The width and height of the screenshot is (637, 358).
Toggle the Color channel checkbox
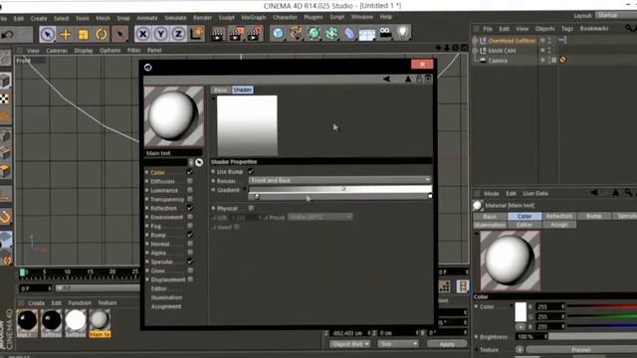[190, 172]
